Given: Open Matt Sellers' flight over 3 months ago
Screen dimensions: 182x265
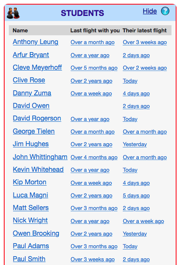Looking at the screenshot, I should point(94,208).
